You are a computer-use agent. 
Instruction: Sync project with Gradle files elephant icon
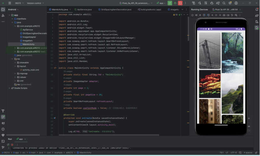(x=218, y=3)
